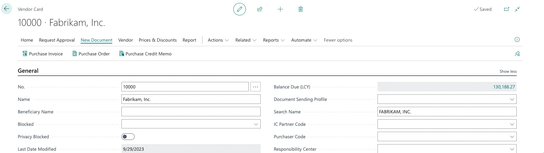This screenshot has width=544, height=153.
Task: Expand the Purchaser Code dropdown
Action: coord(512,137)
